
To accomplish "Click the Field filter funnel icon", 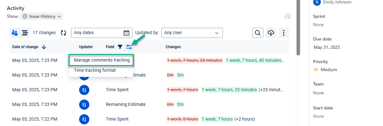I will pos(120,47).
